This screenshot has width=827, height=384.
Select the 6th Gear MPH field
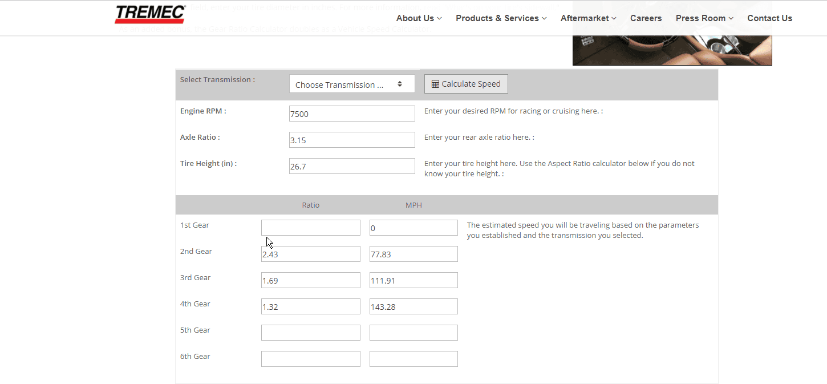[413, 359]
